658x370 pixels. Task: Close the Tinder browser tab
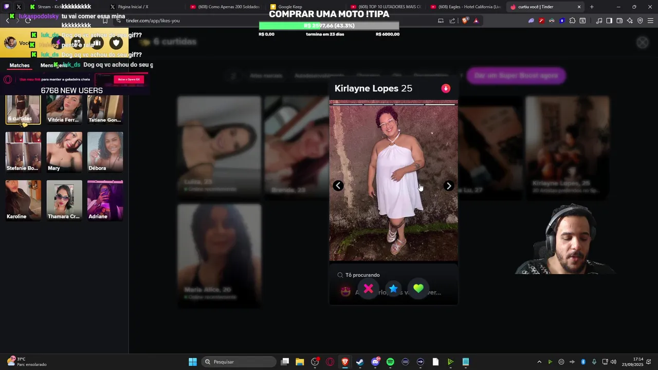[579, 7]
